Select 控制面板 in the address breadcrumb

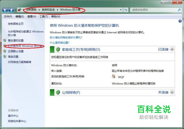point(31,10)
